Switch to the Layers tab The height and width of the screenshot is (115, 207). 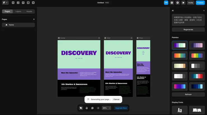18,11
